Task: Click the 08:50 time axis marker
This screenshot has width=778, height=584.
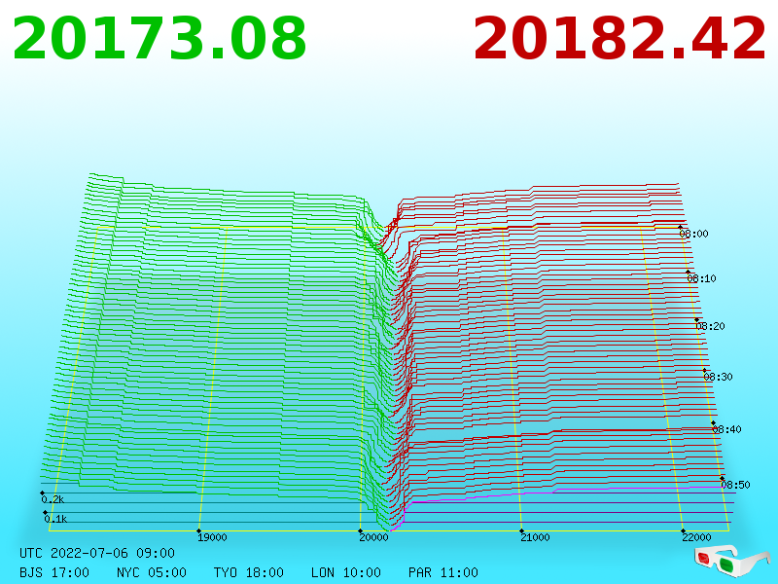Action: coord(735,485)
